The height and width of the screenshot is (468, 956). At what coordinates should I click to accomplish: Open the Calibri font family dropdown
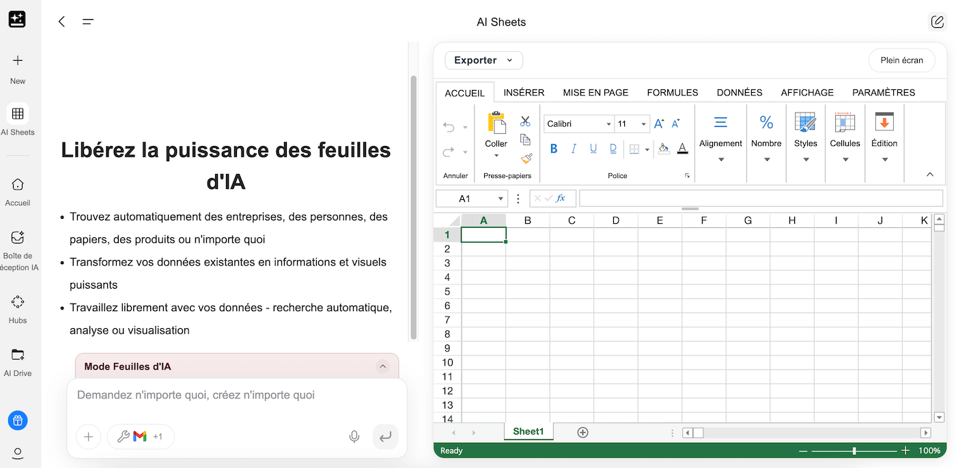(x=608, y=124)
